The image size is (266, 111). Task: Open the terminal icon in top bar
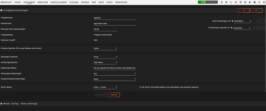[x=231, y=2]
